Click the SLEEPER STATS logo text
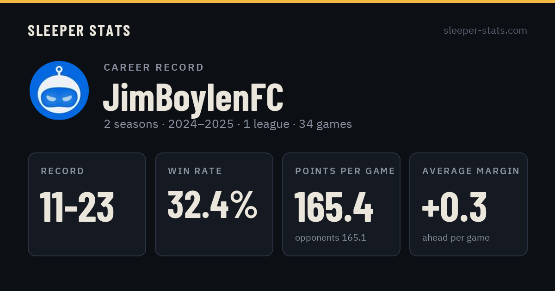 (x=79, y=30)
